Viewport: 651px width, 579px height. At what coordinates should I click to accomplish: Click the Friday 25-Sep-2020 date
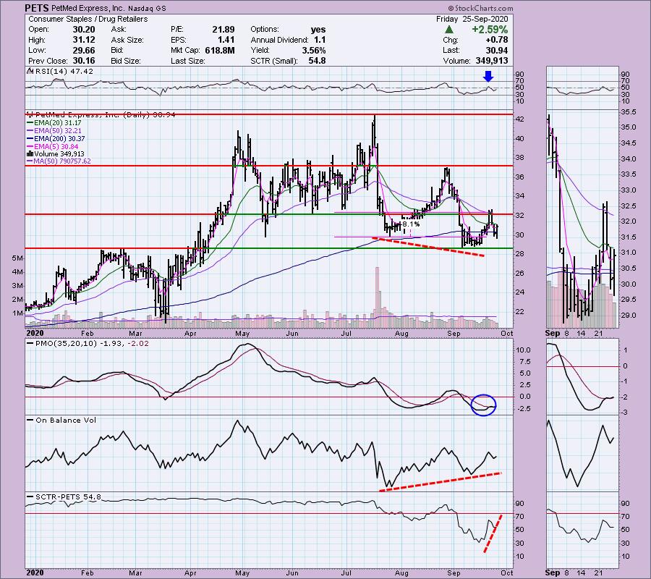[472, 19]
